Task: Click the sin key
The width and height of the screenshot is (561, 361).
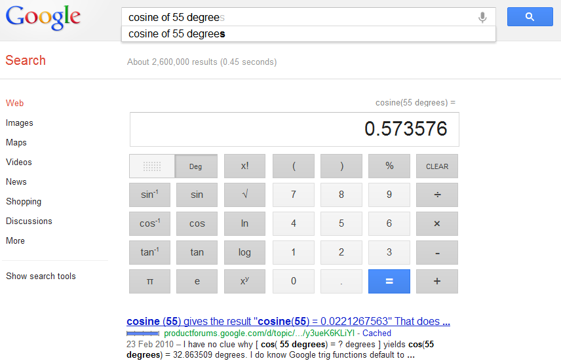Action: coord(197,195)
